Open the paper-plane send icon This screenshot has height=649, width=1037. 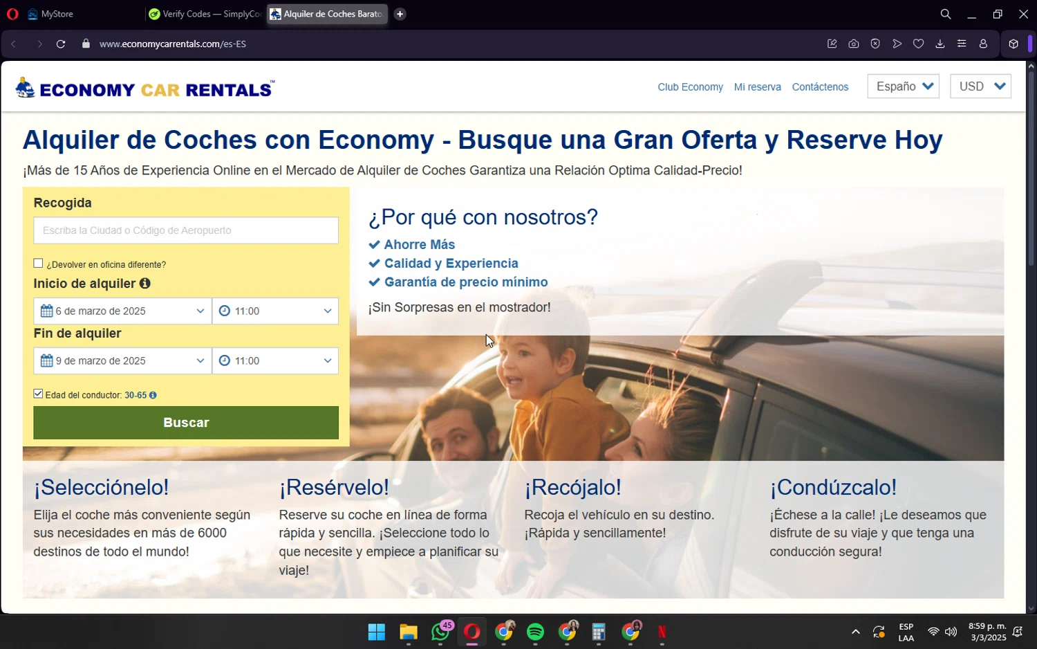click(x=897, y=44)
